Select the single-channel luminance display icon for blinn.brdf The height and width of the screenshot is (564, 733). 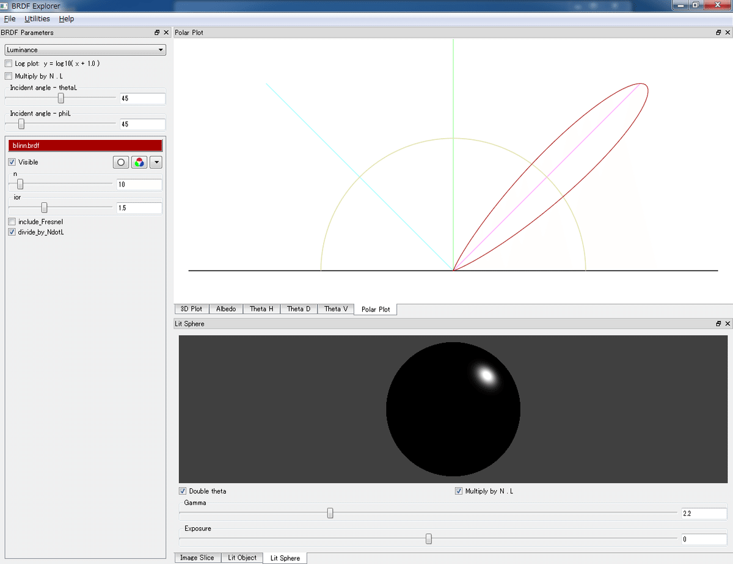click(120, 162)
